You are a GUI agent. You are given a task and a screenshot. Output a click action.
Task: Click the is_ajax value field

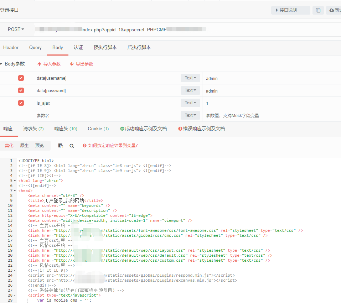point(272,103)
